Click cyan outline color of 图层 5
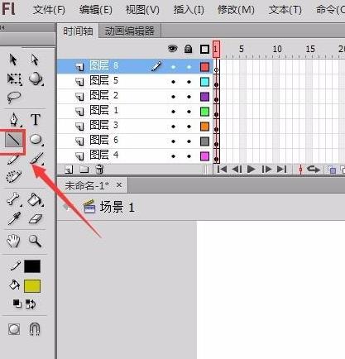Viewport: 345px width, 359px height. (x=204, y=82)
